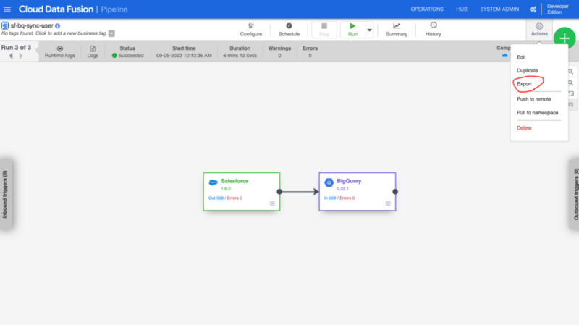Image resolution: width=579 pixels, height=325 pixels.
Task: Open the hamburger navigation menu
Action: click(7, 9)
